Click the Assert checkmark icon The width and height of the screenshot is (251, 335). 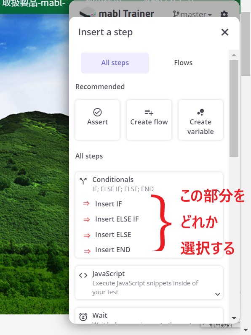(97, 112)
